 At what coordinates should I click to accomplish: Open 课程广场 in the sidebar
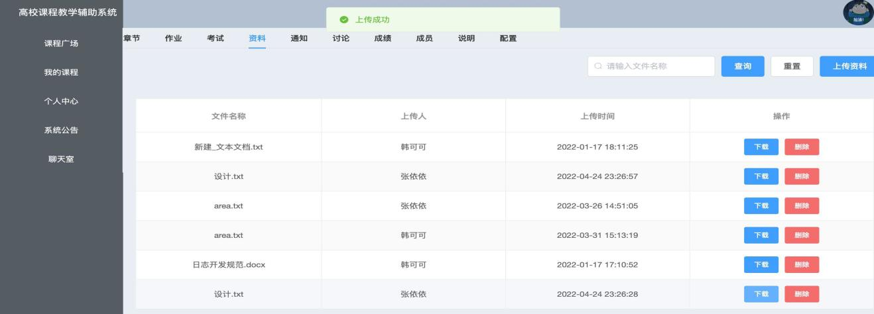click(x=61, y=44)
